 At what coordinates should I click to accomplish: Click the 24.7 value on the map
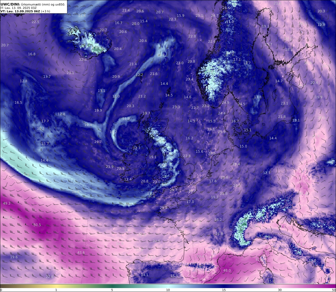[x=215, y=15]
